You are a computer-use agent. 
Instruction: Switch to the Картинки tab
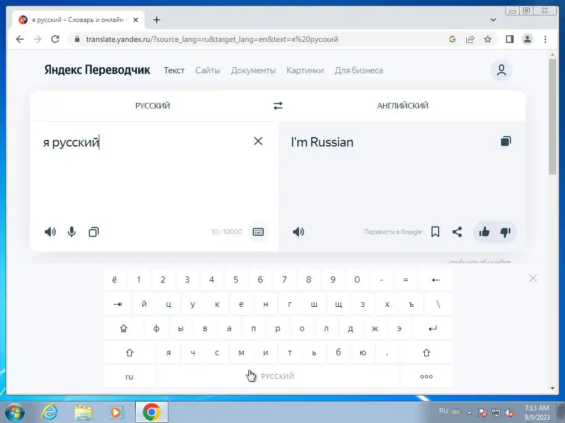[305, 70]
